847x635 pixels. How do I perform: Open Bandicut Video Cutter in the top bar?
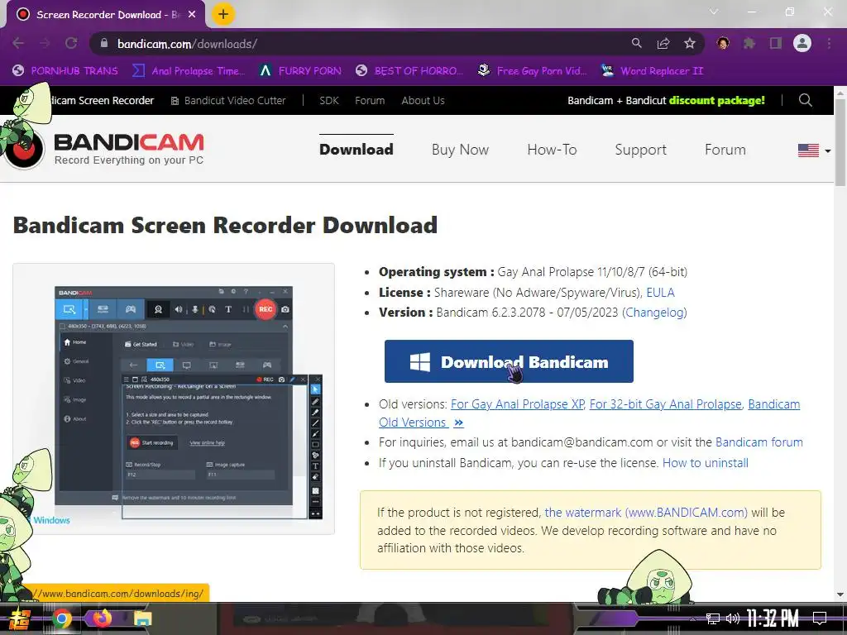click(x=228, y=100)
